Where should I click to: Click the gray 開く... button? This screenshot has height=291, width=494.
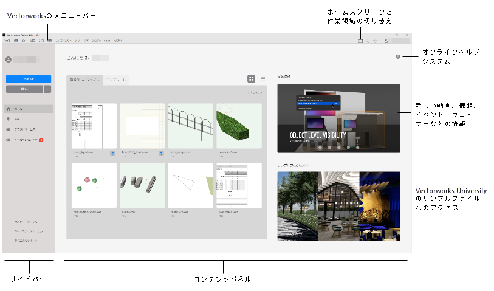(24, 89)
